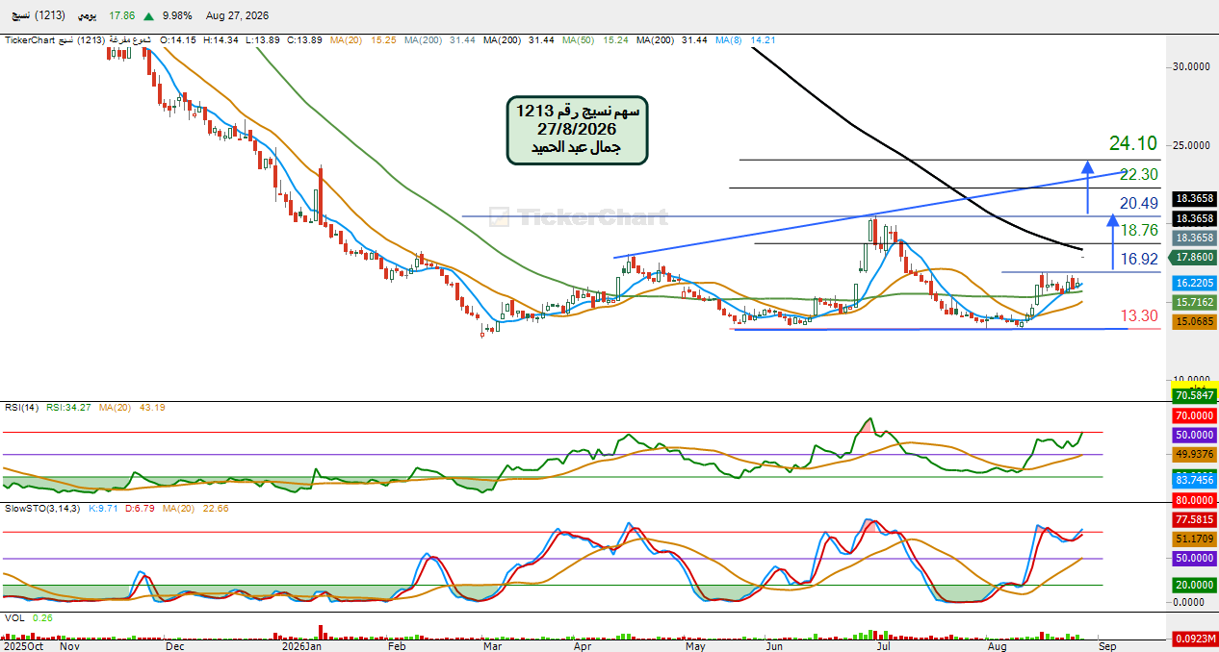Click 2025Oct on the time axis
This screenshot has width=1219, height=652.
[x=23, y=646]
